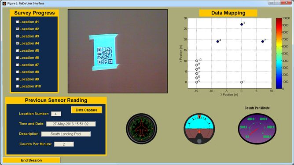Click the compass heading gauge
This screenshot has height=165, width=294.
pyautogui.click(x=142, y=129)
